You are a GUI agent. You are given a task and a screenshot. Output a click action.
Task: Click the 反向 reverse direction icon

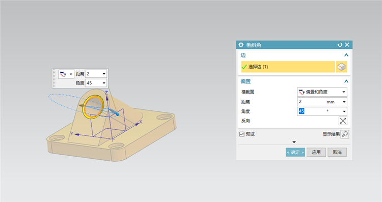coord(343,121)
